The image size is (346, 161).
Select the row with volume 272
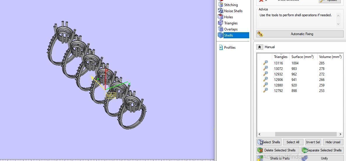300,74
